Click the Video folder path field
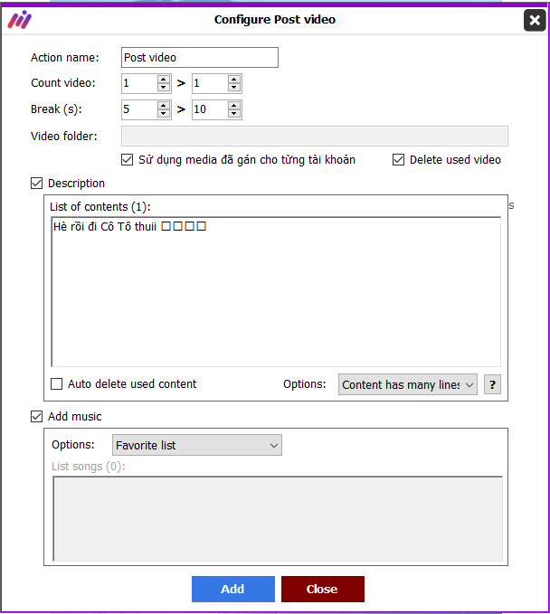Screen dimensions: 550x614 pyautogui.click(x=315, y=137)
